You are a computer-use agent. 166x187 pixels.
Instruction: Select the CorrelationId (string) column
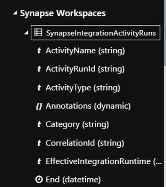click(85, 143)
